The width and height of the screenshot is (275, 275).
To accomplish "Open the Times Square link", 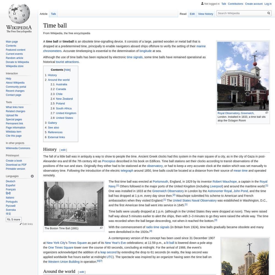I will [77, 243].
